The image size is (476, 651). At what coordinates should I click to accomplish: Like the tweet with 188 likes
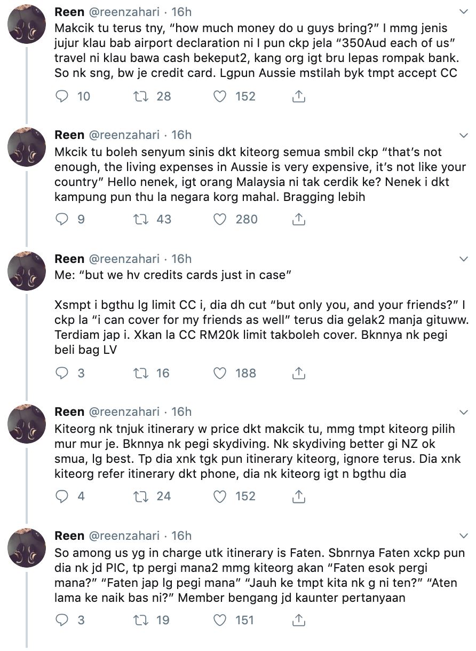coord(220,373)
